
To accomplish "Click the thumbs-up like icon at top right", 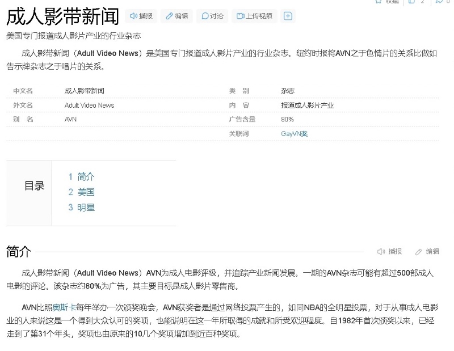I will tap(412, 2).
